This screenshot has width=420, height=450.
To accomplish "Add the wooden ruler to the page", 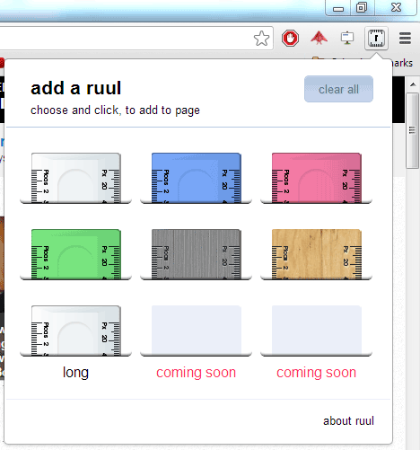I will point(317,254).
